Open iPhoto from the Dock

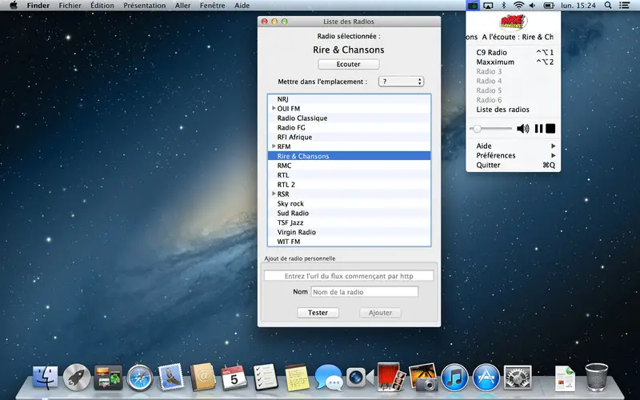click(x=423, y=377)
